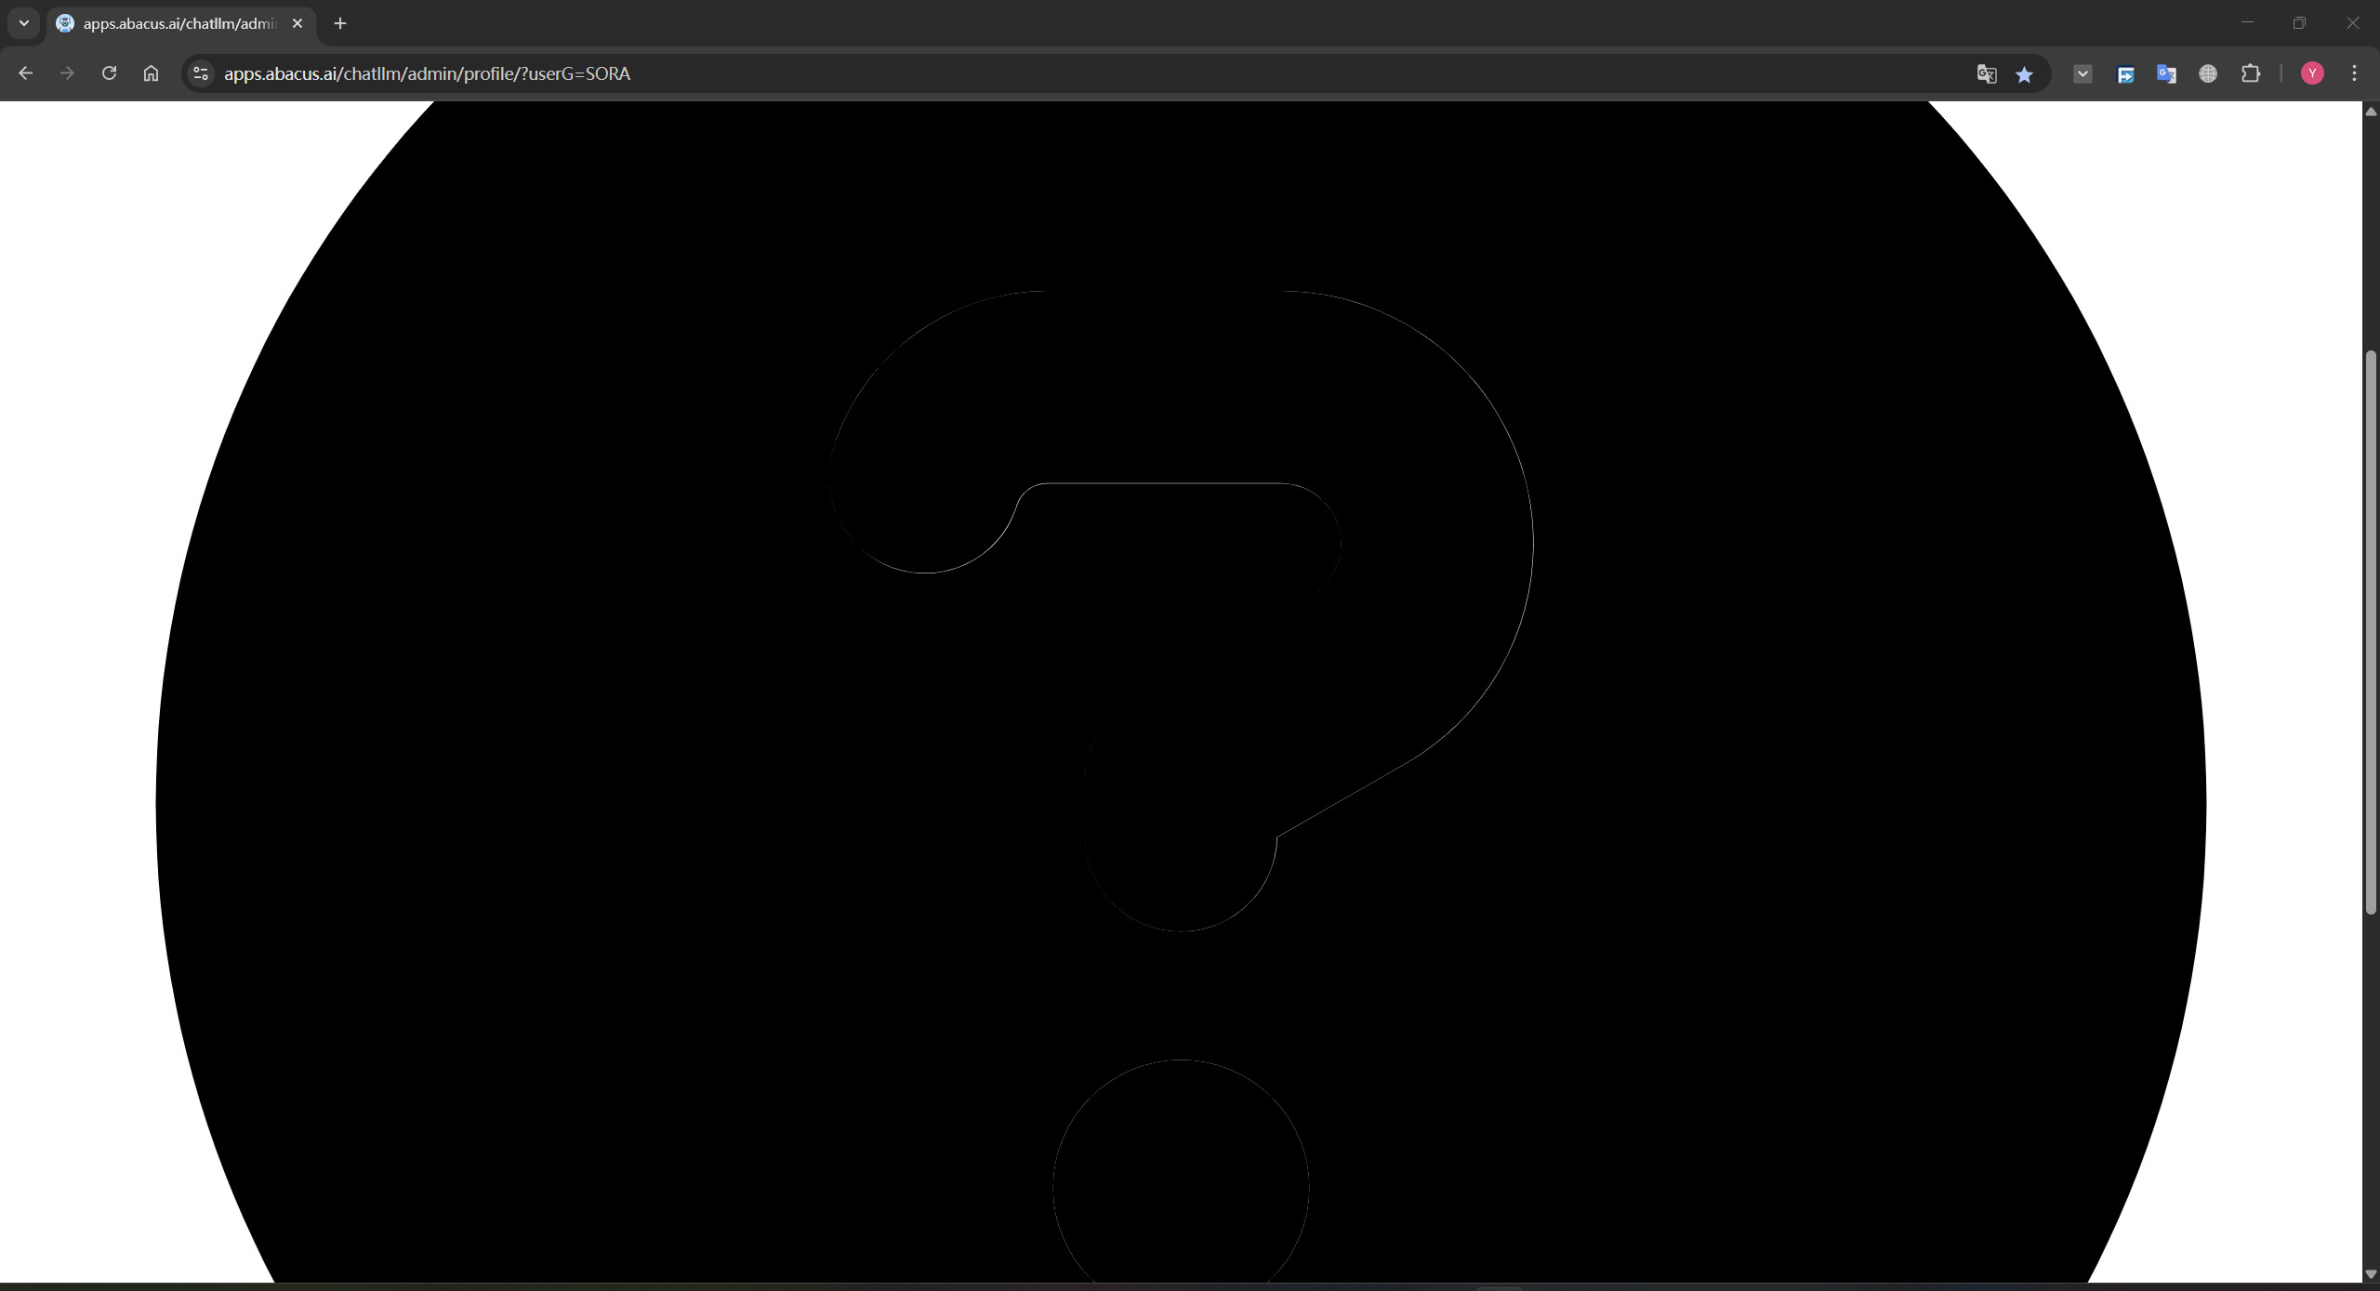Click the forward navigation arrow

coord(67,73)
